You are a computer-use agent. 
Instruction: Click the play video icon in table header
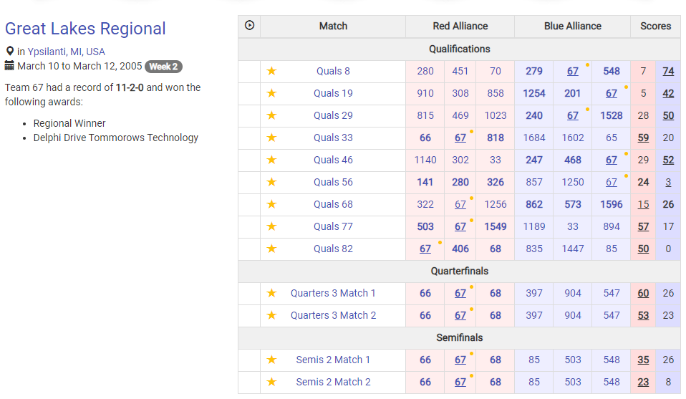pos(249,25)
